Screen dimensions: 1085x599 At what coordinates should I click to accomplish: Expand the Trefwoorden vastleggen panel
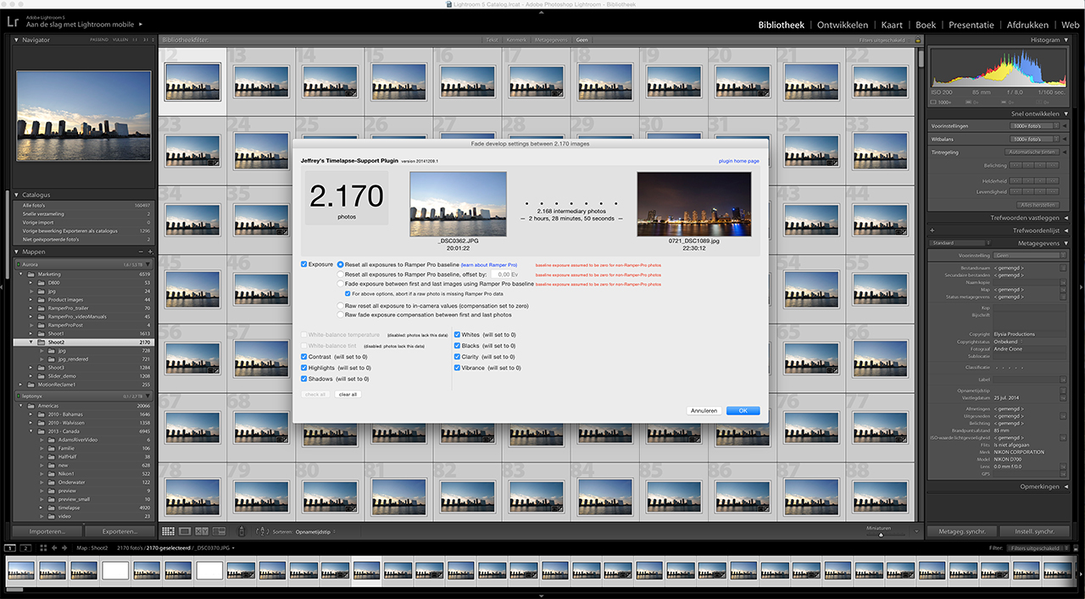coord(1065,218)
